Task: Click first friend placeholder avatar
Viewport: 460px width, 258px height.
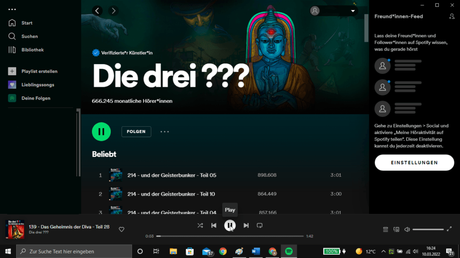Action: coord(382,66)
